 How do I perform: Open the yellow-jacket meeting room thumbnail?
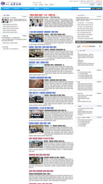36,53
